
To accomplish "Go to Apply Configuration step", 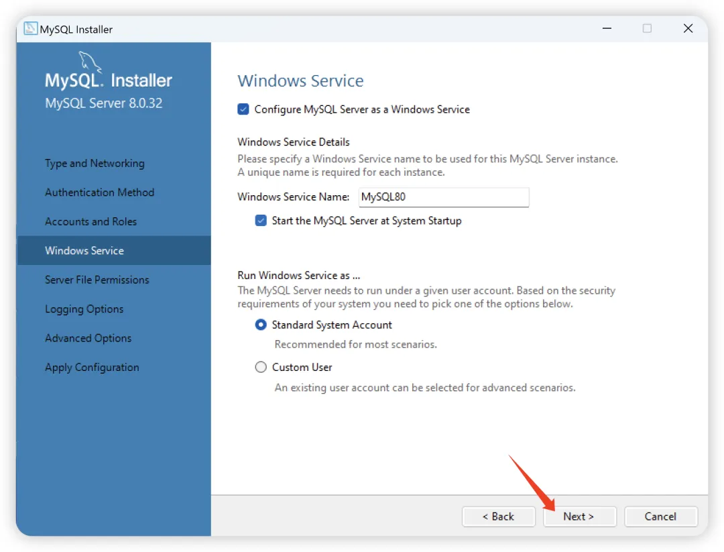I will click(x=92, y=368).
